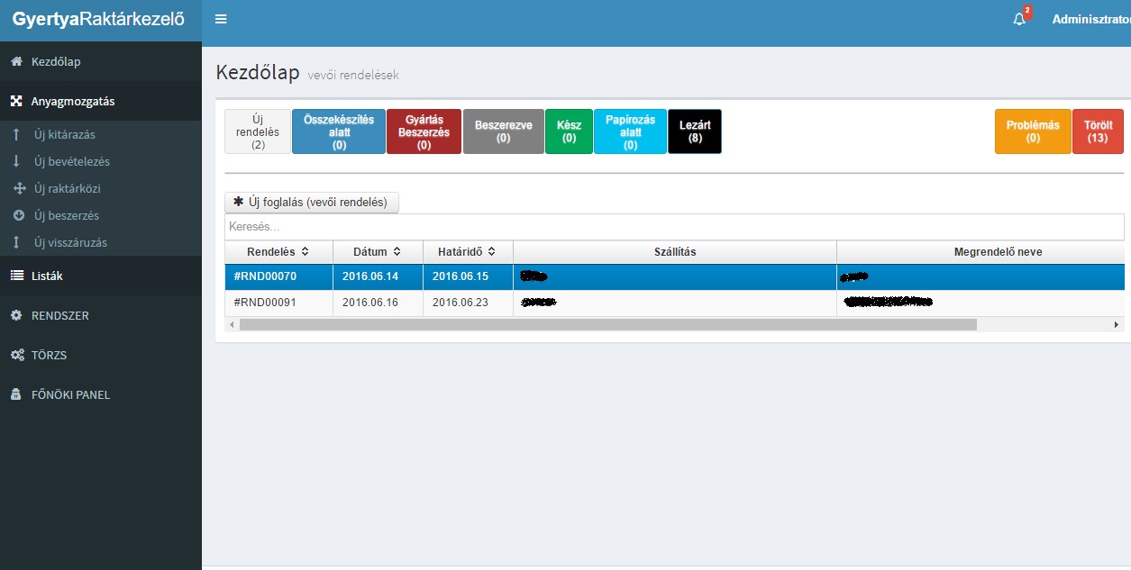Click the Anyagmozgatás arrows icon
1131x570 pixels.
pyautogui.click(x=16, y=102)
